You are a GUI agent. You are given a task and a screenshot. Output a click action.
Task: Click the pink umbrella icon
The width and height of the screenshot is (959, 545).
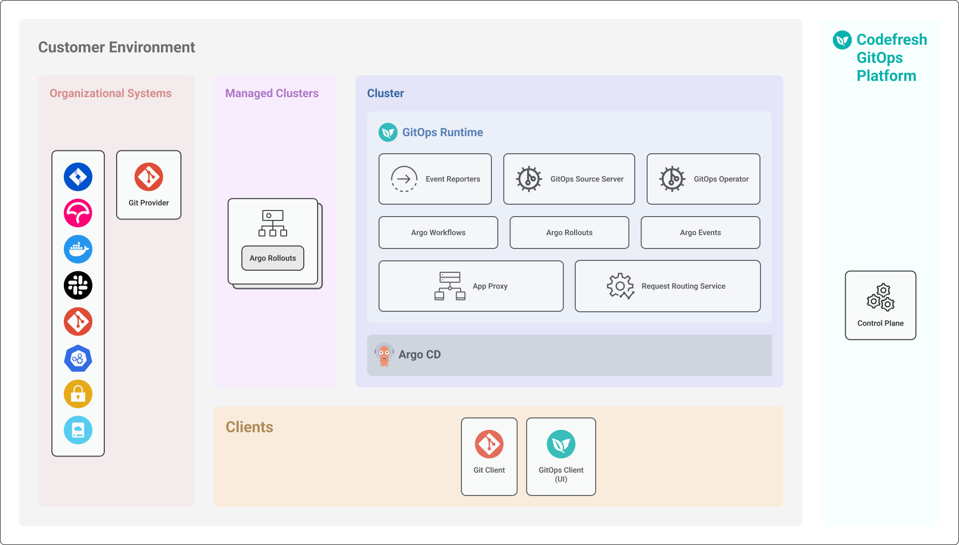click(x=78, y=213)
